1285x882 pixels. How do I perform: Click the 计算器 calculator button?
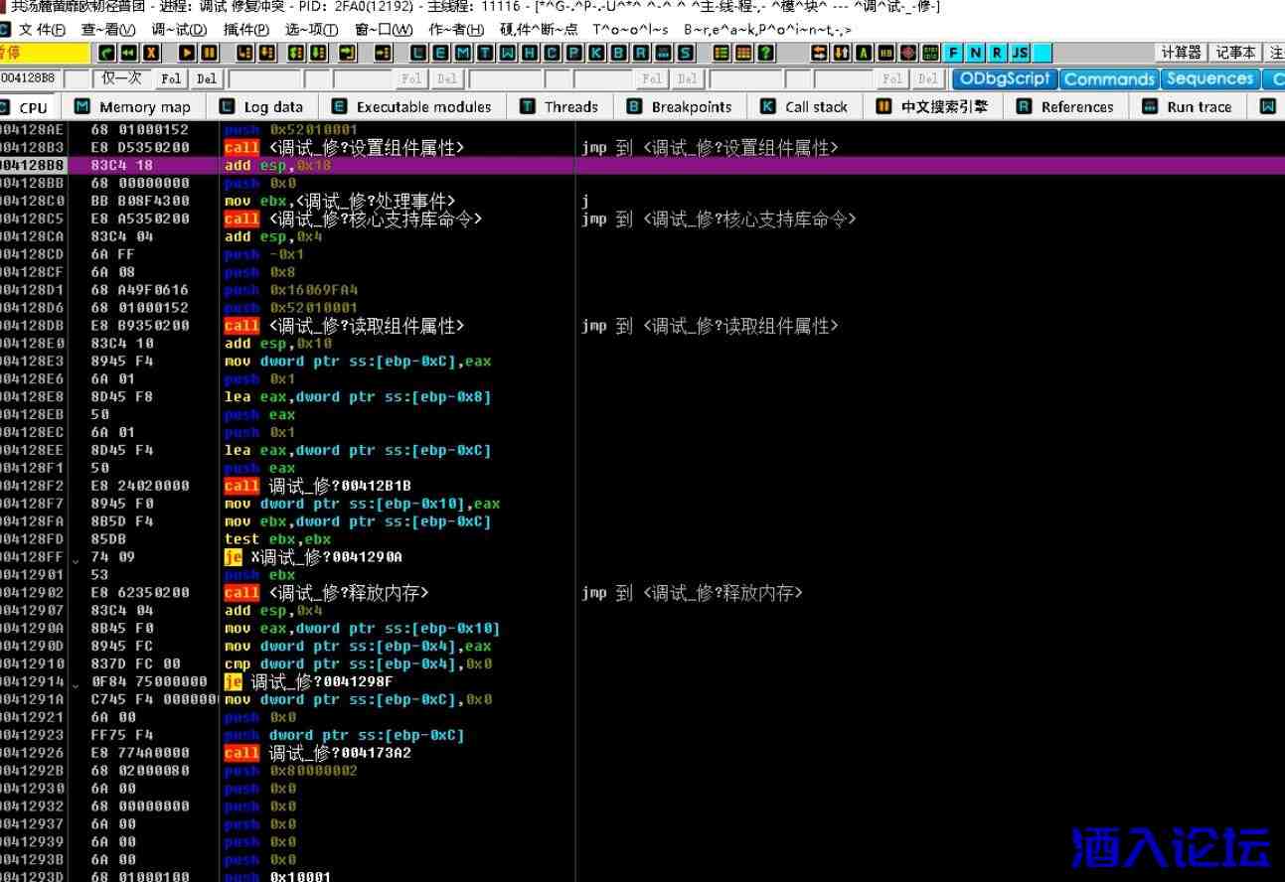1182,53
